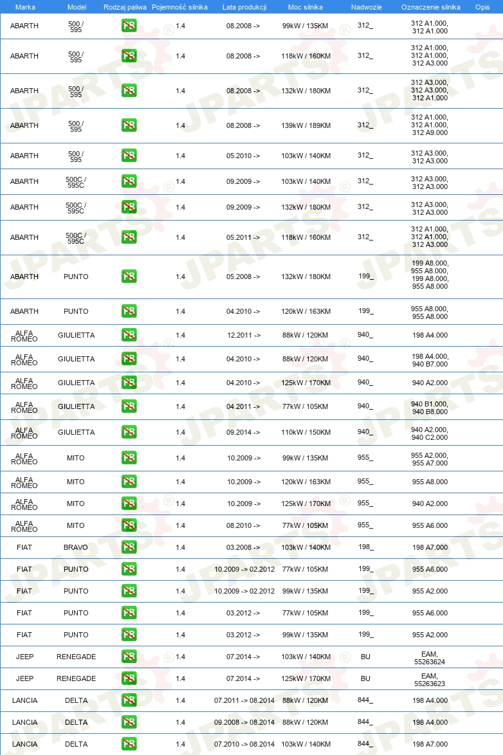Select the 139kW / 189KM power cell
Image resolution: width=503 pixels, height=755 pixels.
point(306,125)
